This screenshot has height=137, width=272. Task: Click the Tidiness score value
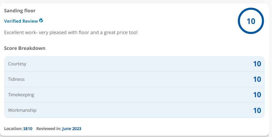click(257, 79)
